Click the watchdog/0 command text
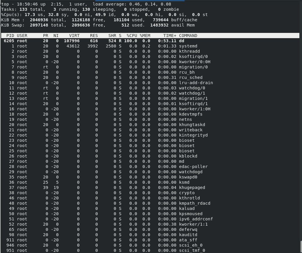This screenshot has width=302, height=253. pos(192,88)
